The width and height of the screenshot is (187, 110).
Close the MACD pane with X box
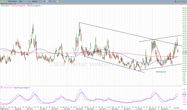click(x=1, y=88)
